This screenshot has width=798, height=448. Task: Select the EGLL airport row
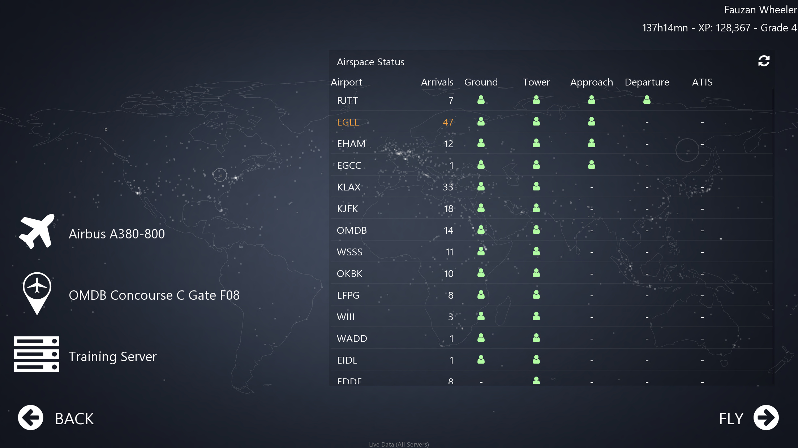tap(348, 122)
